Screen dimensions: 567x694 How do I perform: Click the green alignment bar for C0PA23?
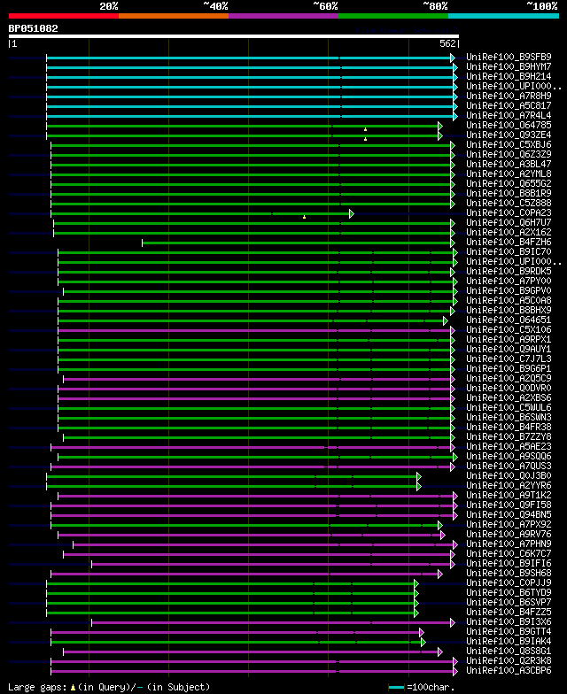[200, 214]
